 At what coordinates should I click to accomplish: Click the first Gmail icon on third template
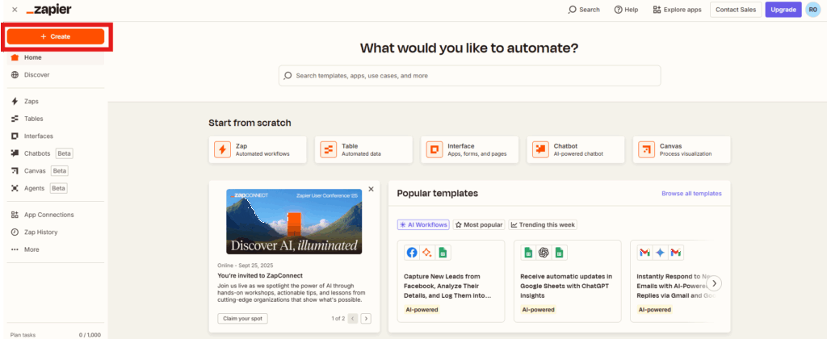click(644, 253)
